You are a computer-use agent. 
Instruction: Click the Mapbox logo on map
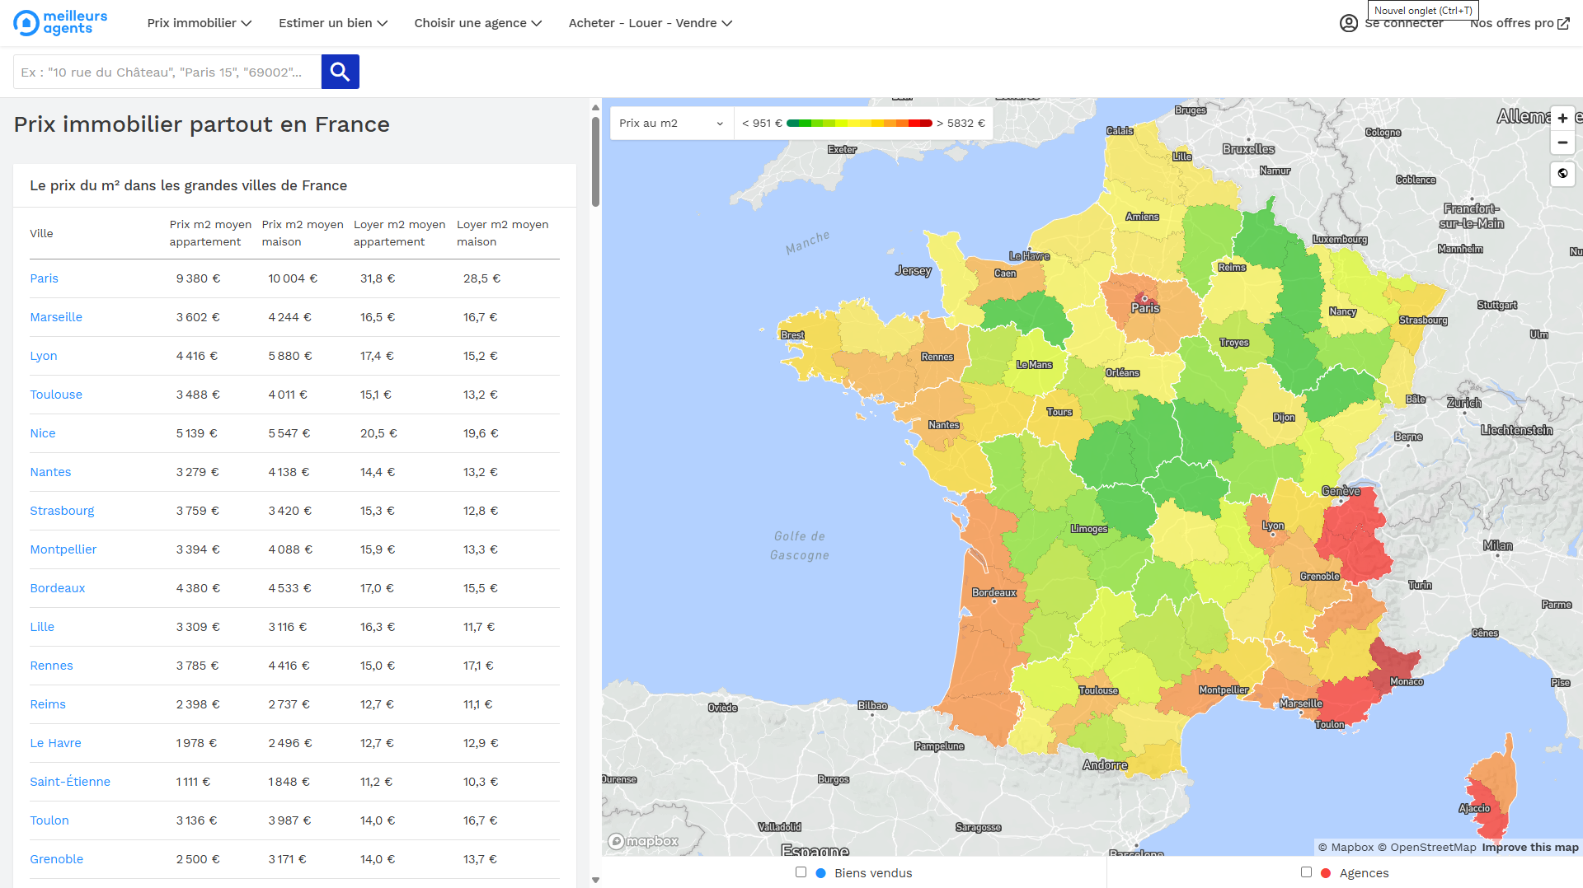[643, 841]
